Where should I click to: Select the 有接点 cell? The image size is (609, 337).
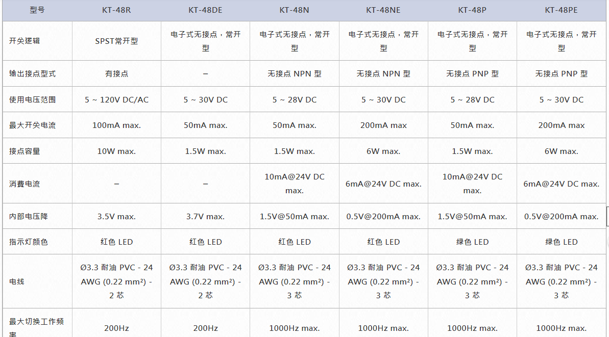point(116,74)
